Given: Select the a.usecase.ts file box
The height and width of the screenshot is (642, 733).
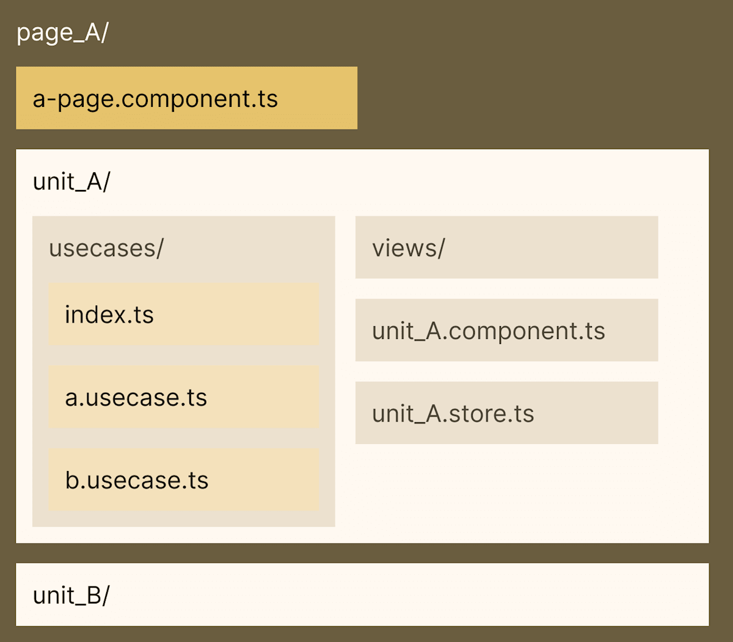Looking at the screenshot, I should [x=183, y=397].
